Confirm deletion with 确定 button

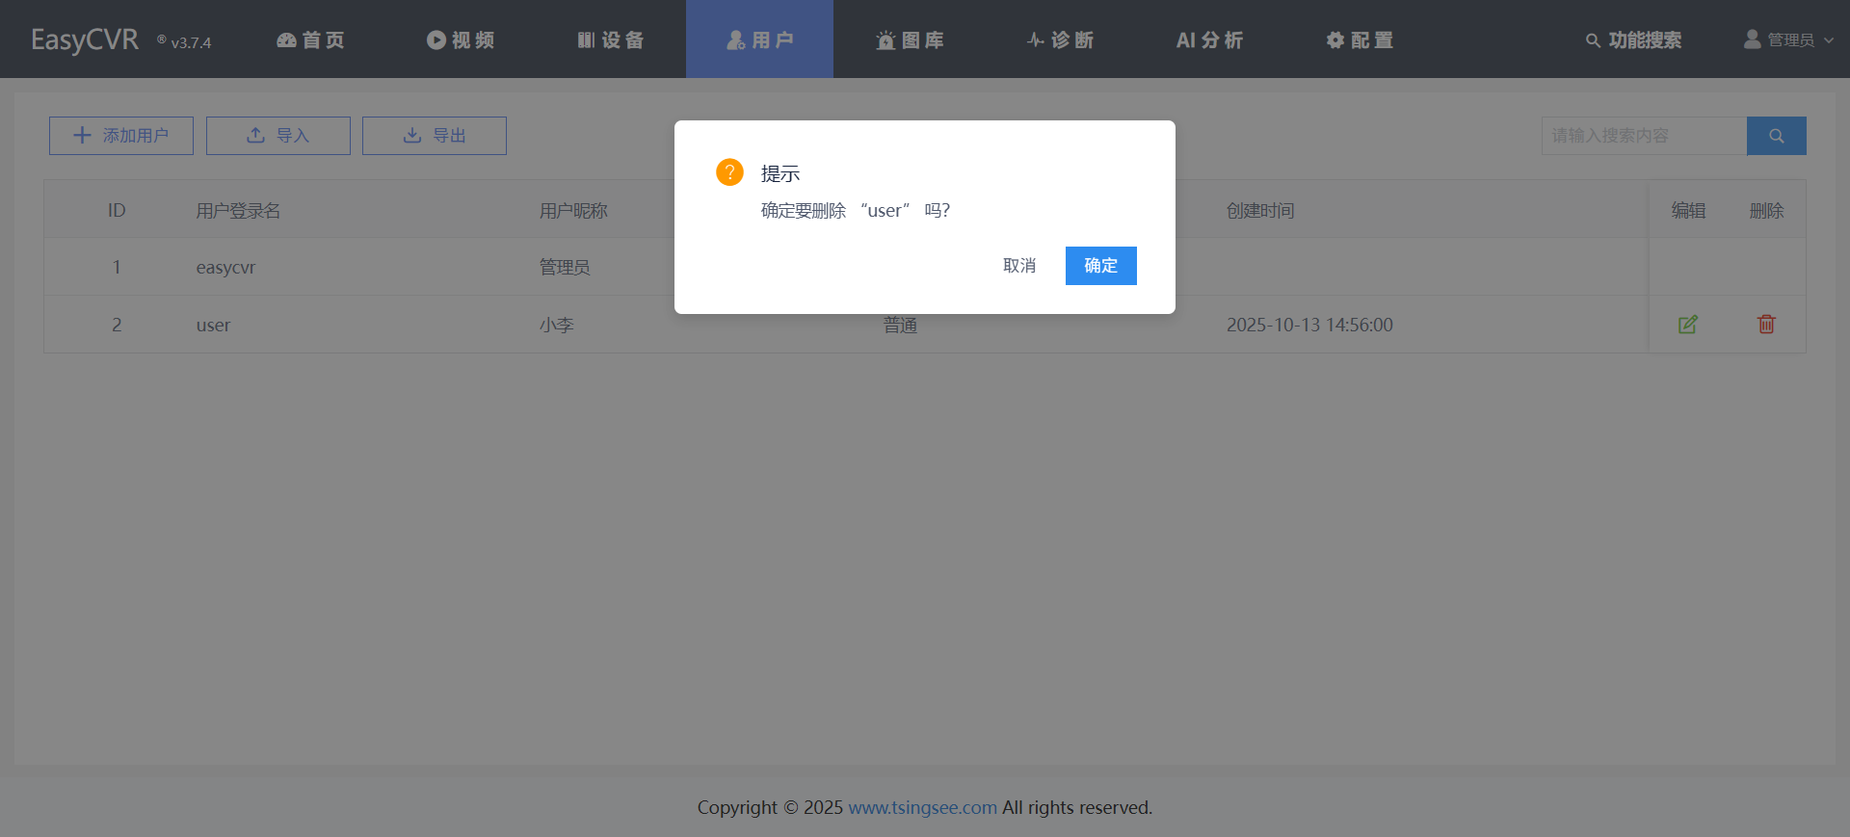coord(1100,266)
